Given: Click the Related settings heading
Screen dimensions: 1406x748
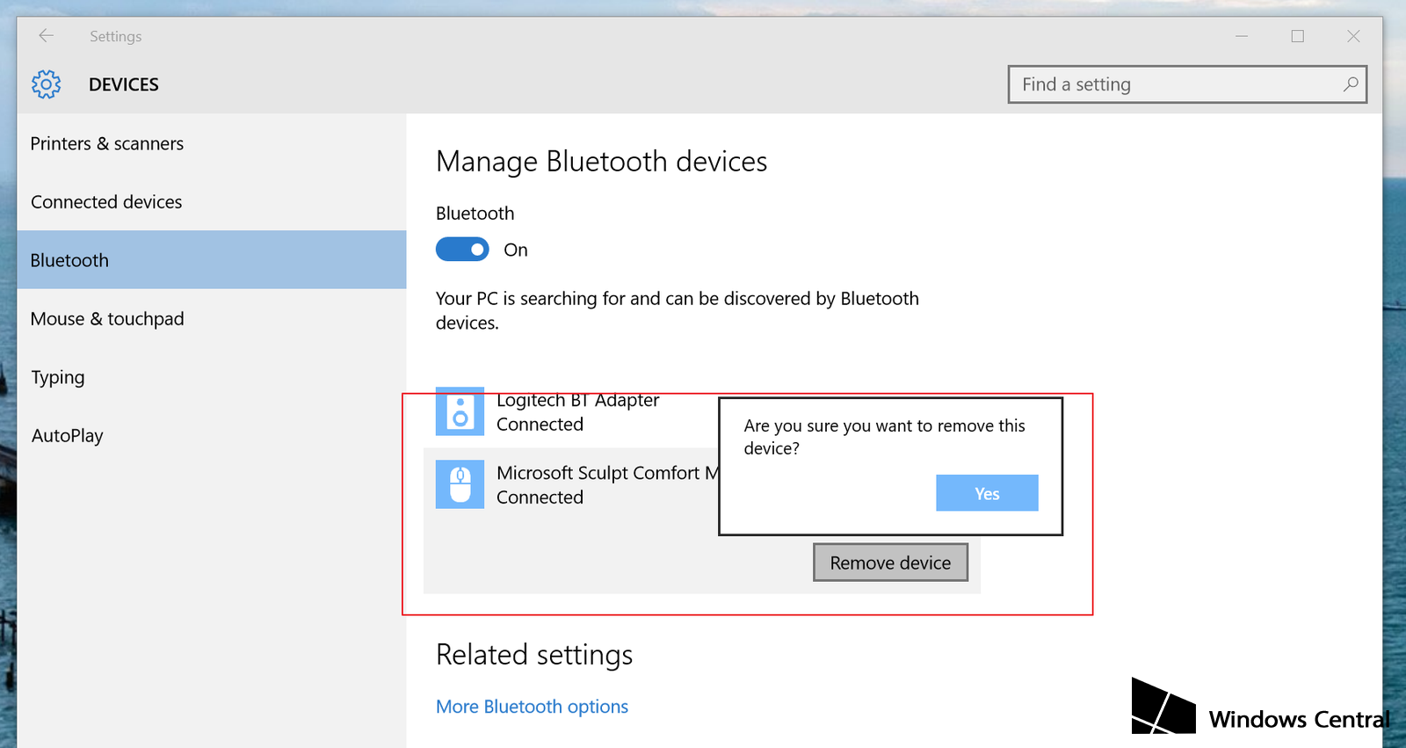Looking at the screenshot, I should tap(534, 655).
